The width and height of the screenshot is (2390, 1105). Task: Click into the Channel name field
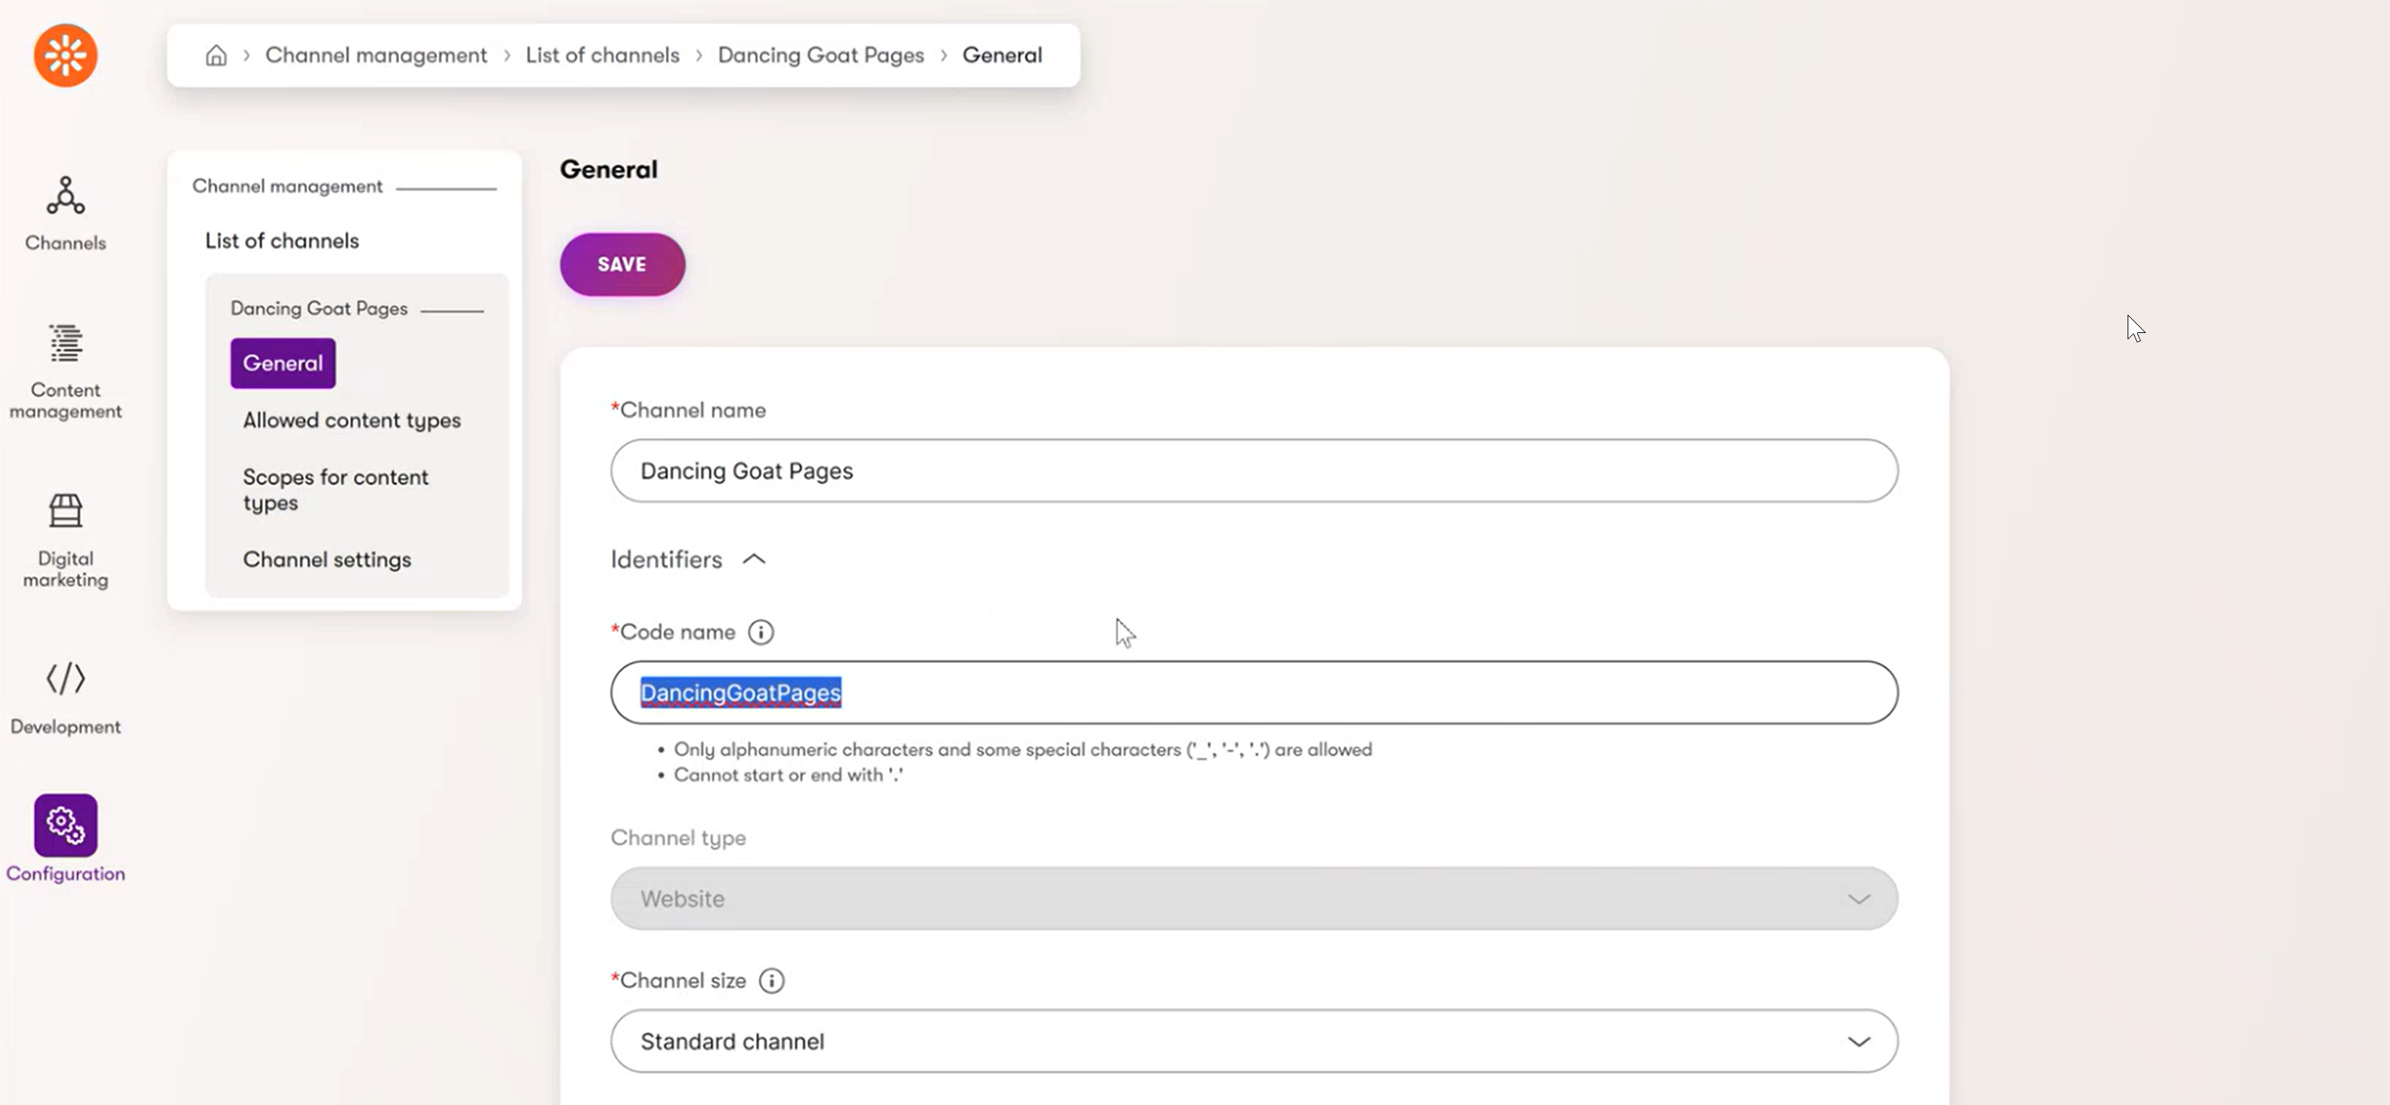tap(1253, 471)
